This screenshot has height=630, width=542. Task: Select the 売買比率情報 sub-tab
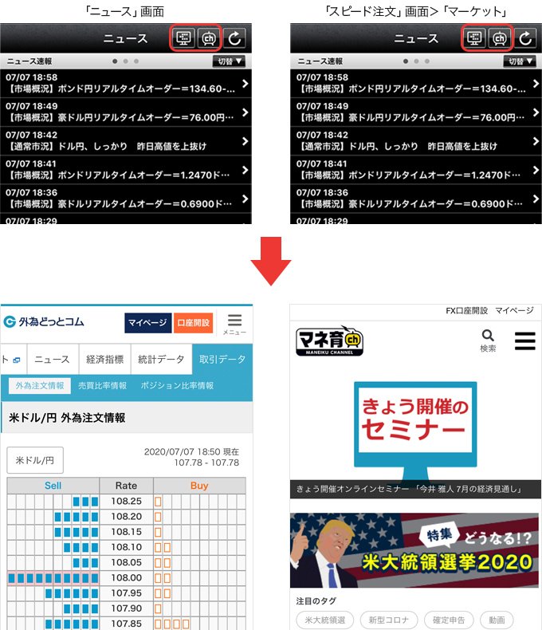102,385
